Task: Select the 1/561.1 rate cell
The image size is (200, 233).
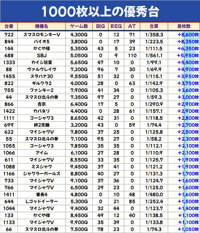Action: (154, 56)
